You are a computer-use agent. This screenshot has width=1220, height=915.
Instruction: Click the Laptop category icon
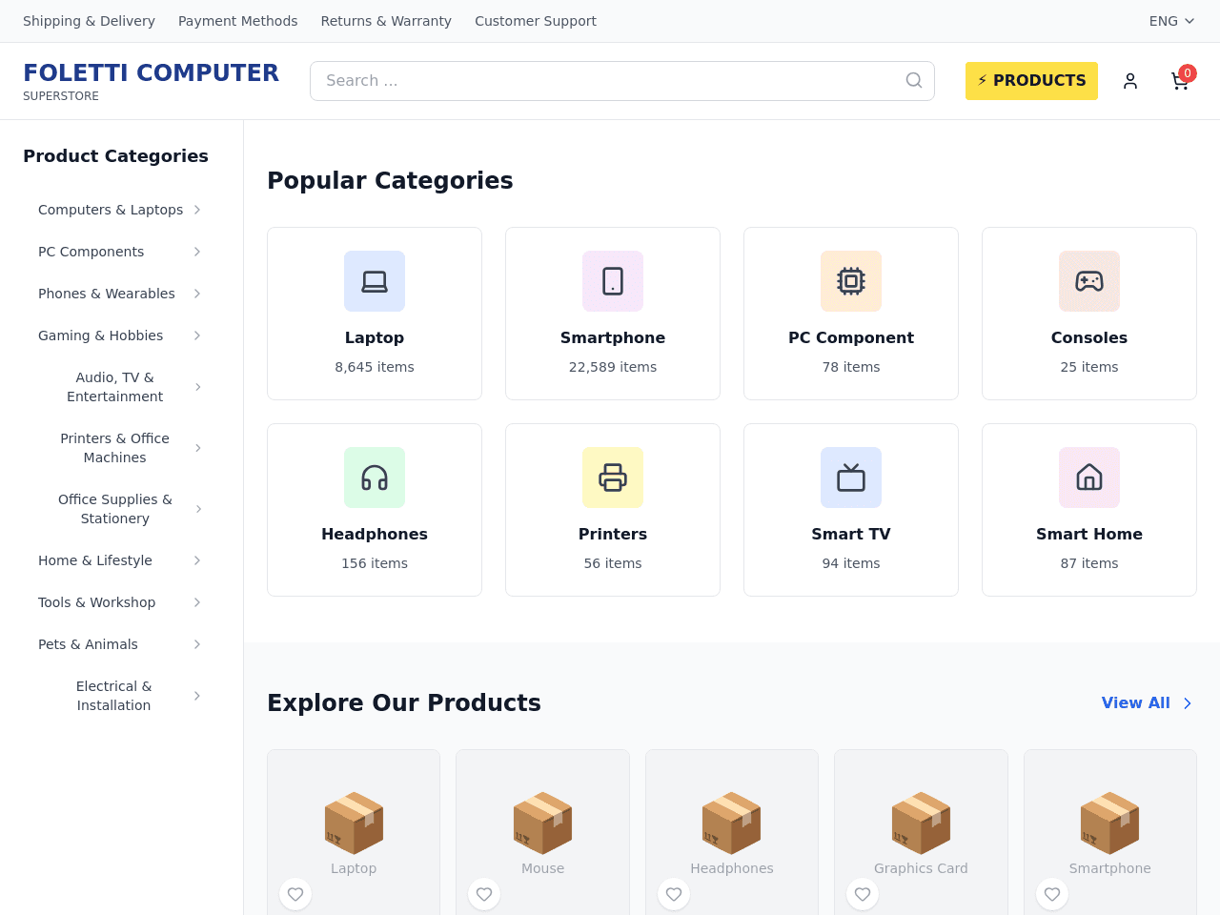[x=375, y=281]
